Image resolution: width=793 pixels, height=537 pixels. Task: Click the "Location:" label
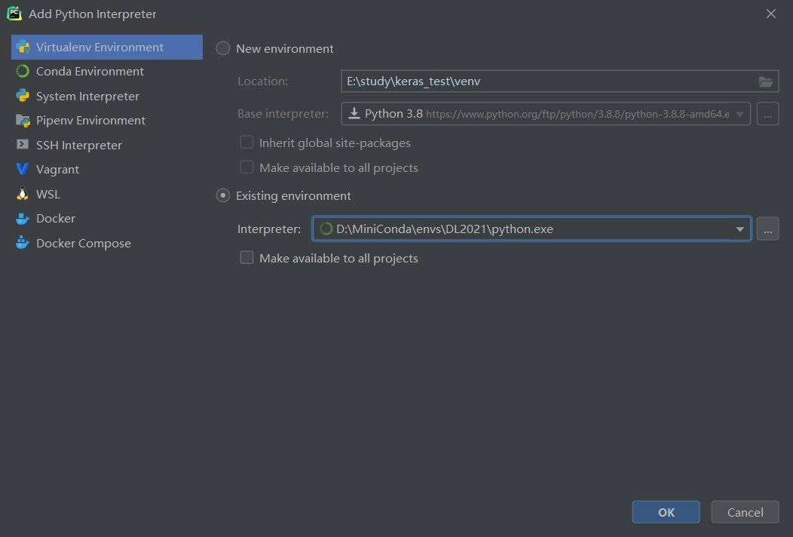pos(262,81)
